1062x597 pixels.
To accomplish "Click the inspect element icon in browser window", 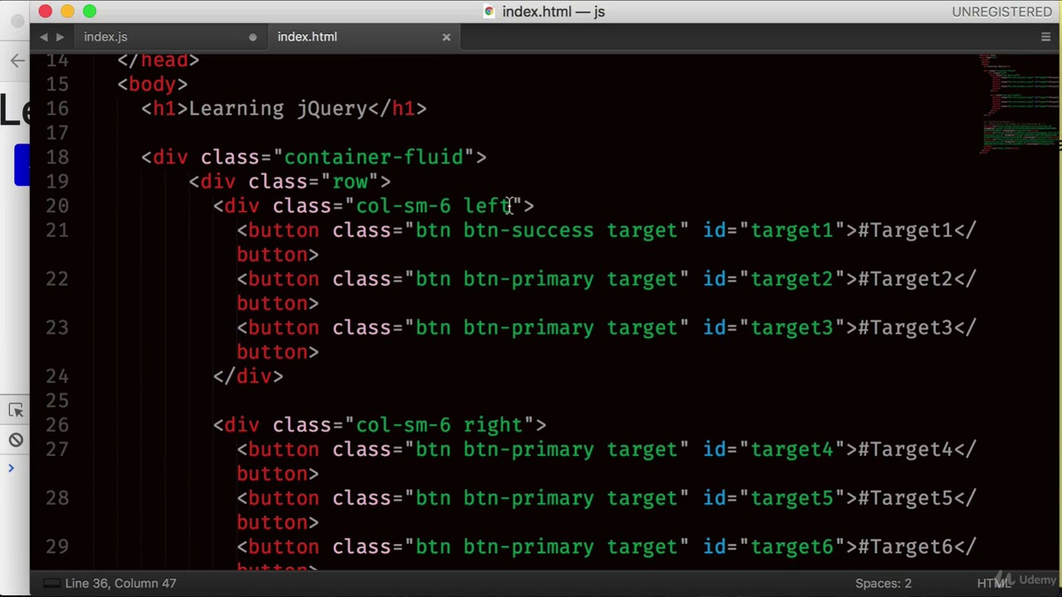I will (16, 410).
